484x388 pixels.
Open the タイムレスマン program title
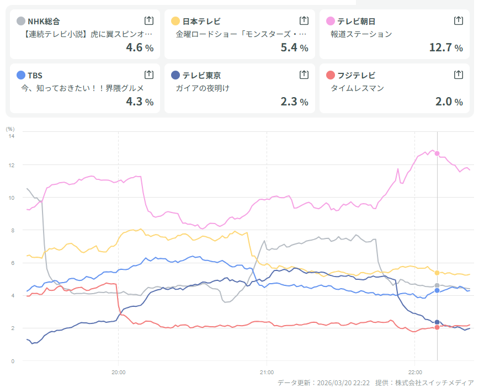[357, 88]
